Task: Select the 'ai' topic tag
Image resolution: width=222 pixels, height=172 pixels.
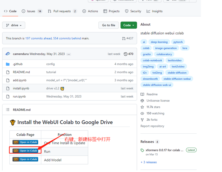Action: pos(144,42)
